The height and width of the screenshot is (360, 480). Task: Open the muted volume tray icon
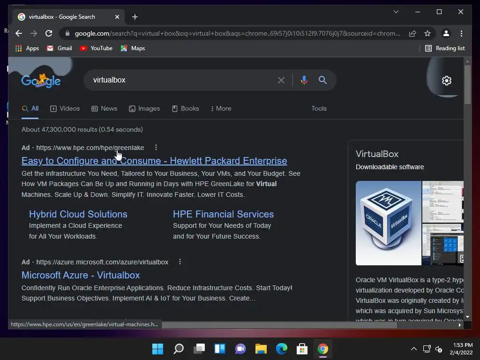tap(438, 349)
